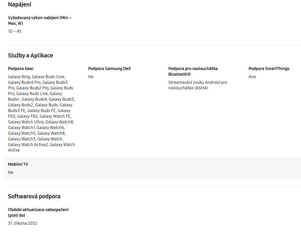The height and width of the screenshot is (232, 301).
Task: Click the Softwarová podpora heading
Action: click(x=34, y=196)
